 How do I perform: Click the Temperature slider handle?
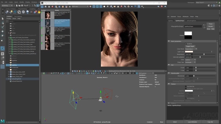click(204, 54)
